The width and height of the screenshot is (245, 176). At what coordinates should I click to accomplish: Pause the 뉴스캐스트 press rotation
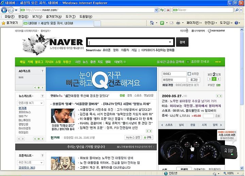pyautogui.click(x=38, y=139)
